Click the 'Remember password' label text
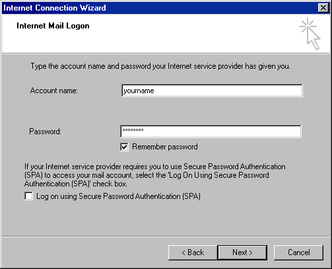The width and height of the screenshot is (332, 269). click(165, 147)
